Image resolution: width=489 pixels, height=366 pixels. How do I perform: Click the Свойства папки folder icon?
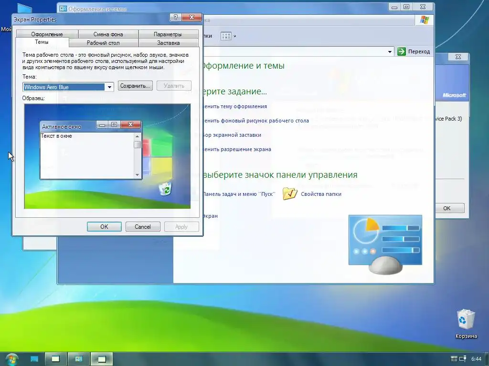290,193
